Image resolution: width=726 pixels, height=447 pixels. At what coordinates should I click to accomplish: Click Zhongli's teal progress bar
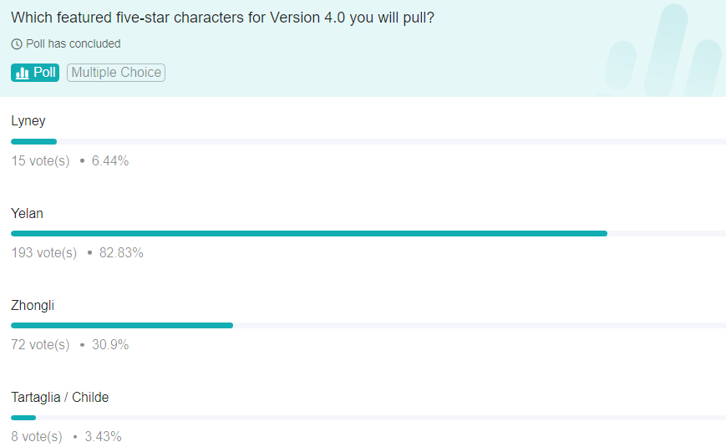tap(122, 325)
